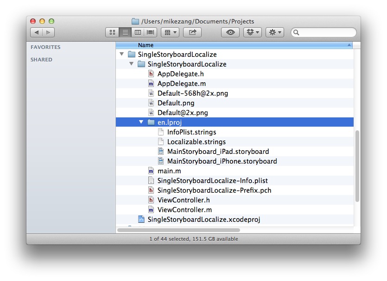Click the Localizable.strings file icon

[x=161, y=142]
